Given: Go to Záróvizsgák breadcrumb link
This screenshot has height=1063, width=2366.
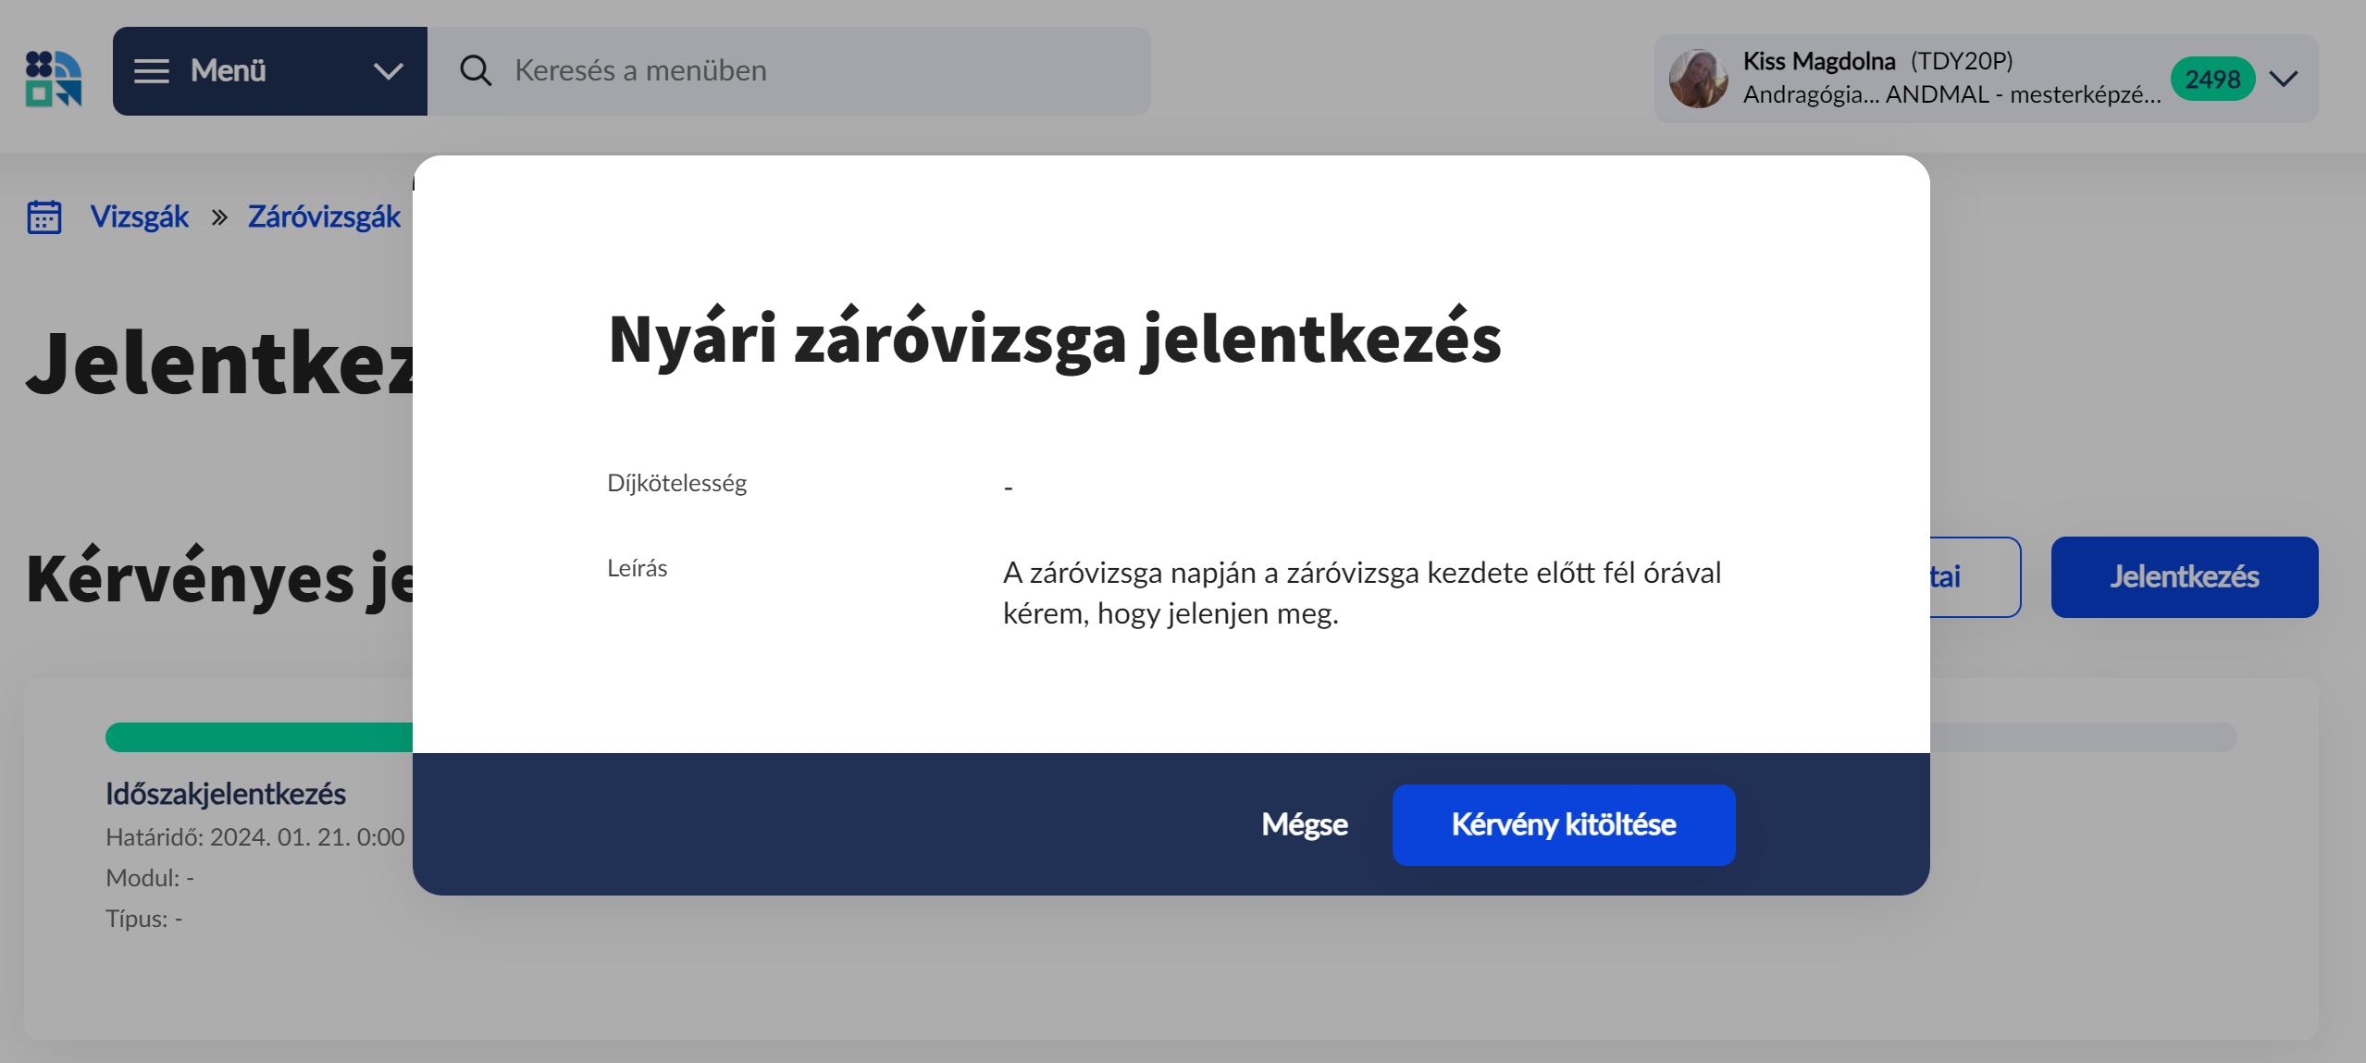Looking at the screenshot, I should (x=324, y=217).
